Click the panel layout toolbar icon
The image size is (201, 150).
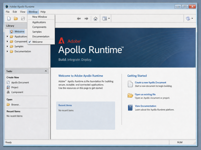pos(105,18)
